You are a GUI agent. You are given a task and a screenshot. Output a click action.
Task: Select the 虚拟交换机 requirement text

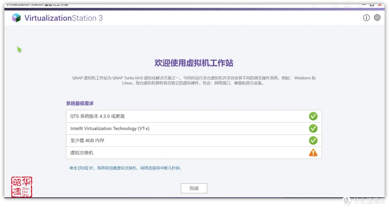pyautogui.click(x=82, y=153)
